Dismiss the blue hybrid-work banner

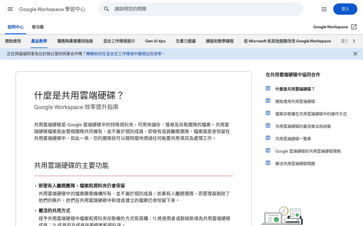tap(355, 54)
